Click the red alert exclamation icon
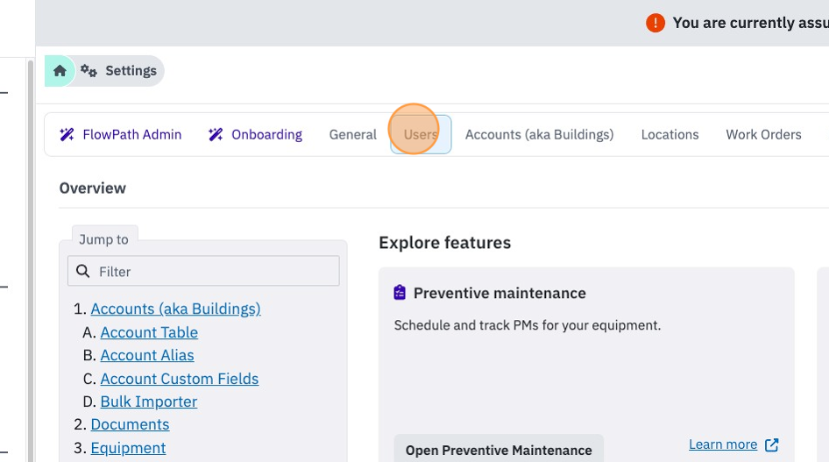The width and height of the screenshot is (829, 462). pos(655,23)
